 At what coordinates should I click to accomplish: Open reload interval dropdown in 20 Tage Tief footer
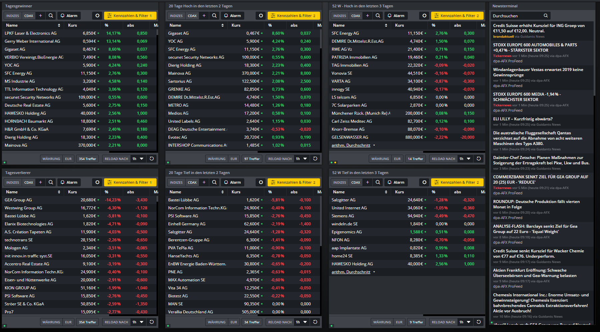click(x=301, y=322)
